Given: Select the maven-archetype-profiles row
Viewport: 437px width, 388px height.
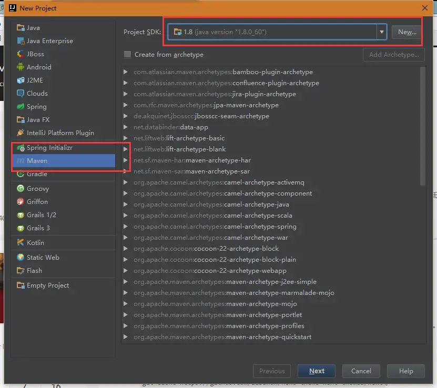Looking at the screenshot, I should [x=271, y=326].
